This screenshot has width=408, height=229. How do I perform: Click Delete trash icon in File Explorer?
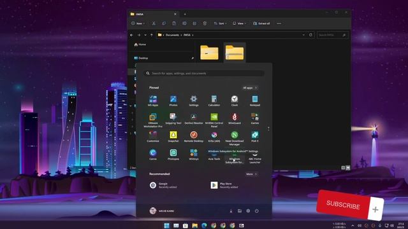point(205,24)
